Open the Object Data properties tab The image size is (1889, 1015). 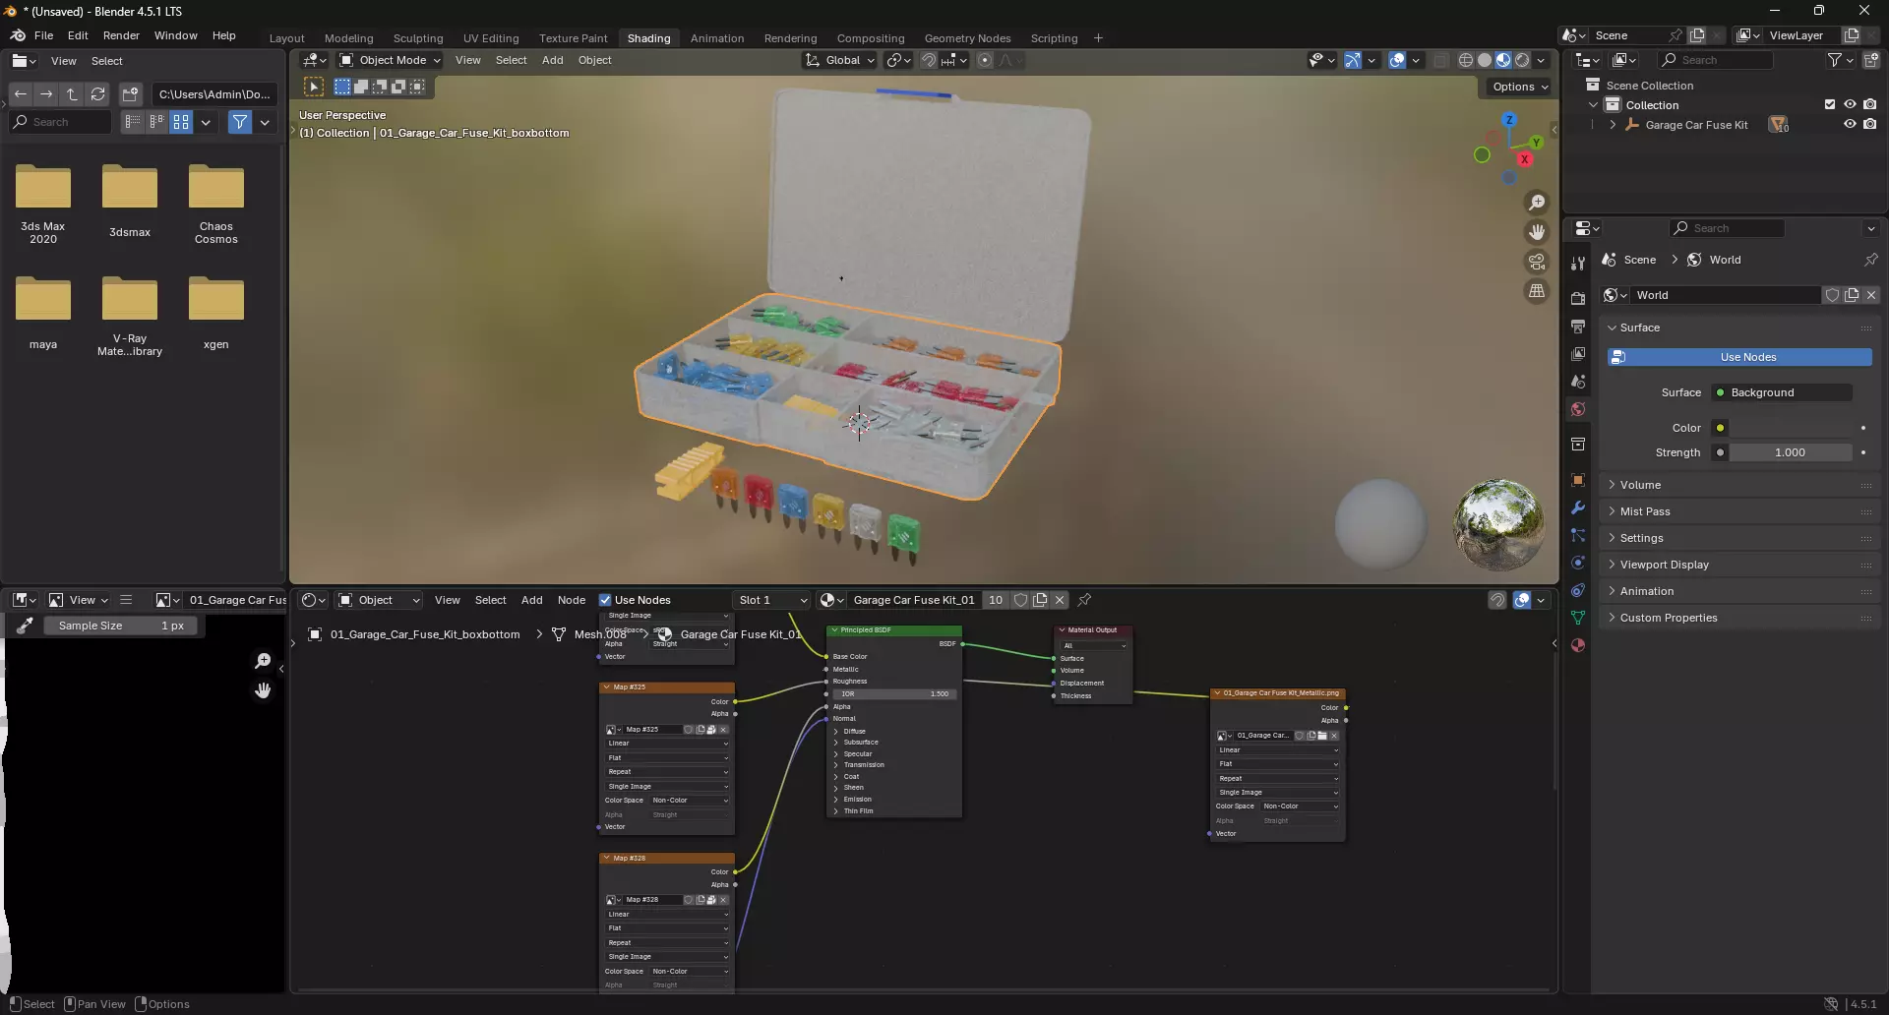[x=1578, y=618]
